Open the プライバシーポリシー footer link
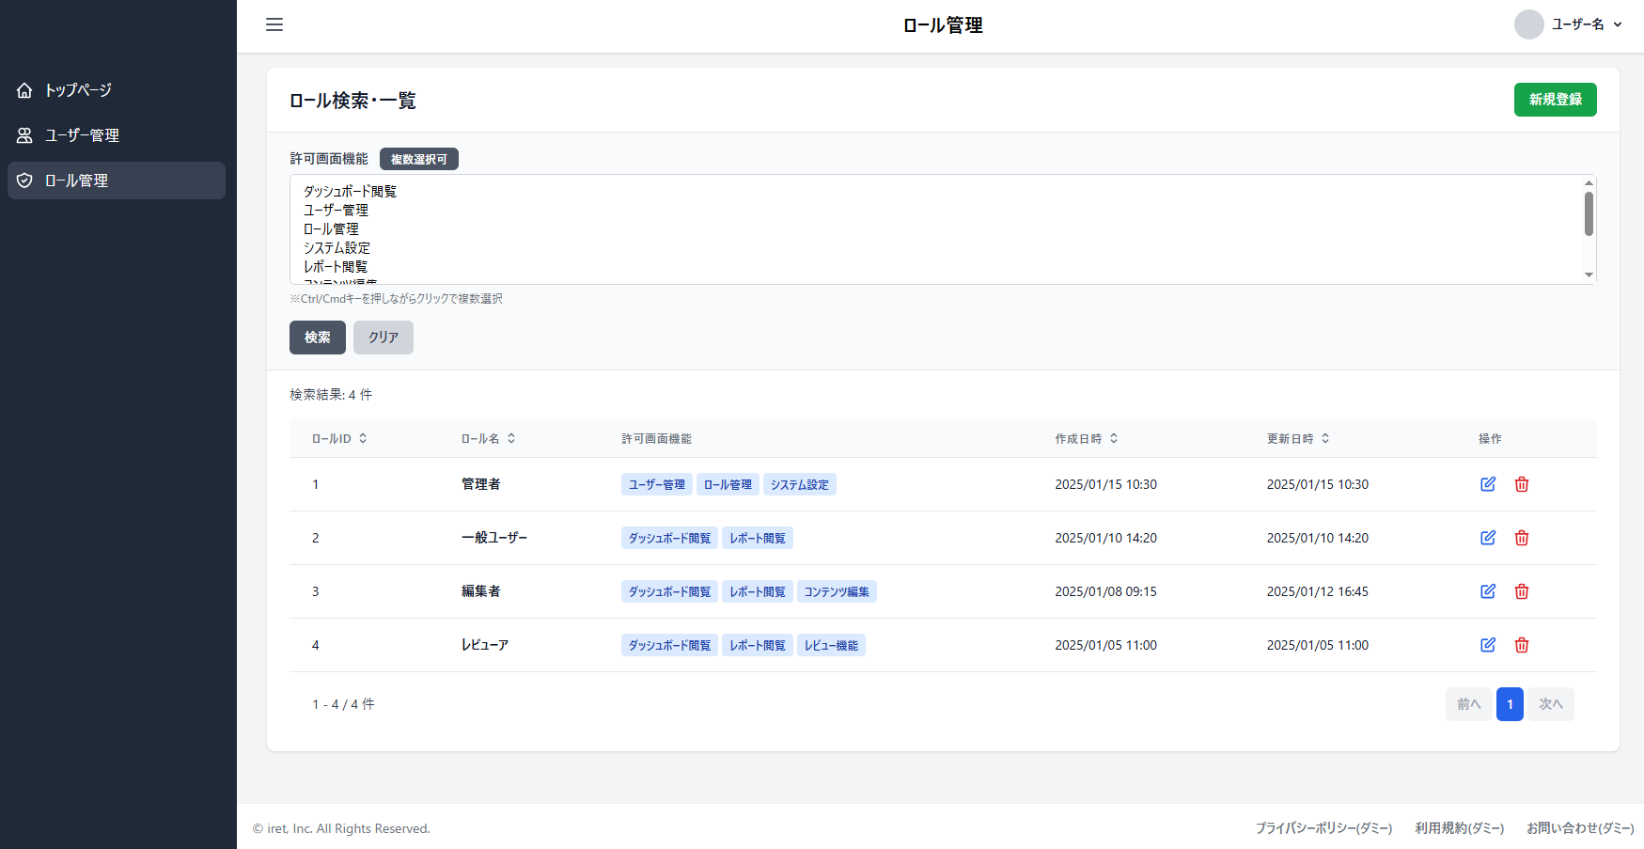The image size is (1644, 849). (x=1323, y=828)
